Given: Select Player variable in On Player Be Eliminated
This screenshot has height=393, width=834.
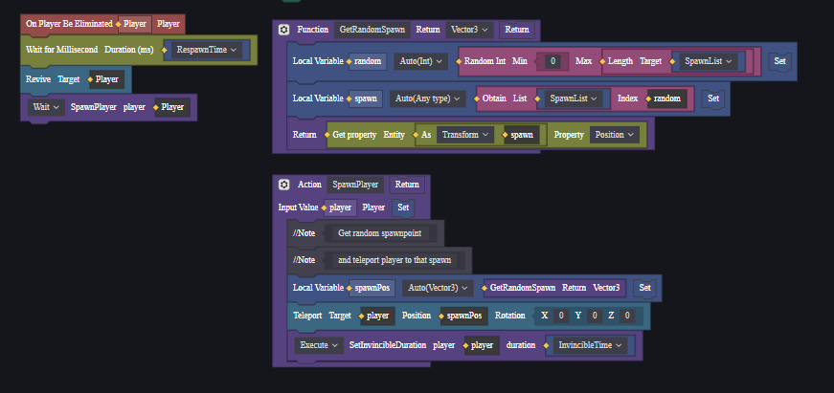Looking at the screenshot, I should (x=135, y=24).
